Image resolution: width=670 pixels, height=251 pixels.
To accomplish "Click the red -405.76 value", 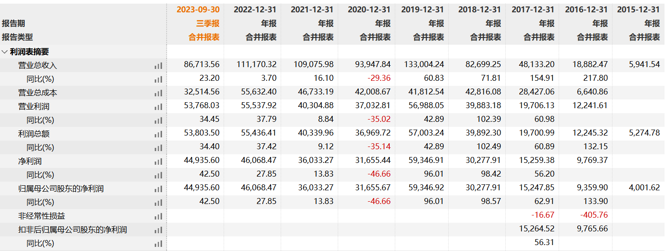I will pos(594,215).
